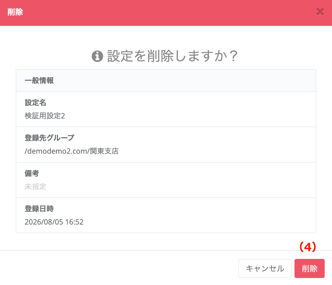Click the キャンセル button
332x285 pixels.
tap(265, 268)
